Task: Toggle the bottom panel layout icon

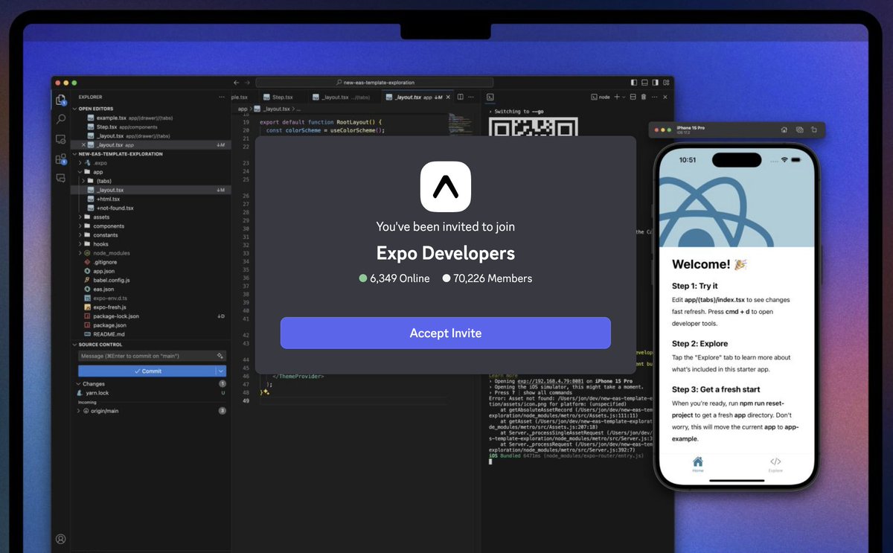Action: [x=644, y=83]
